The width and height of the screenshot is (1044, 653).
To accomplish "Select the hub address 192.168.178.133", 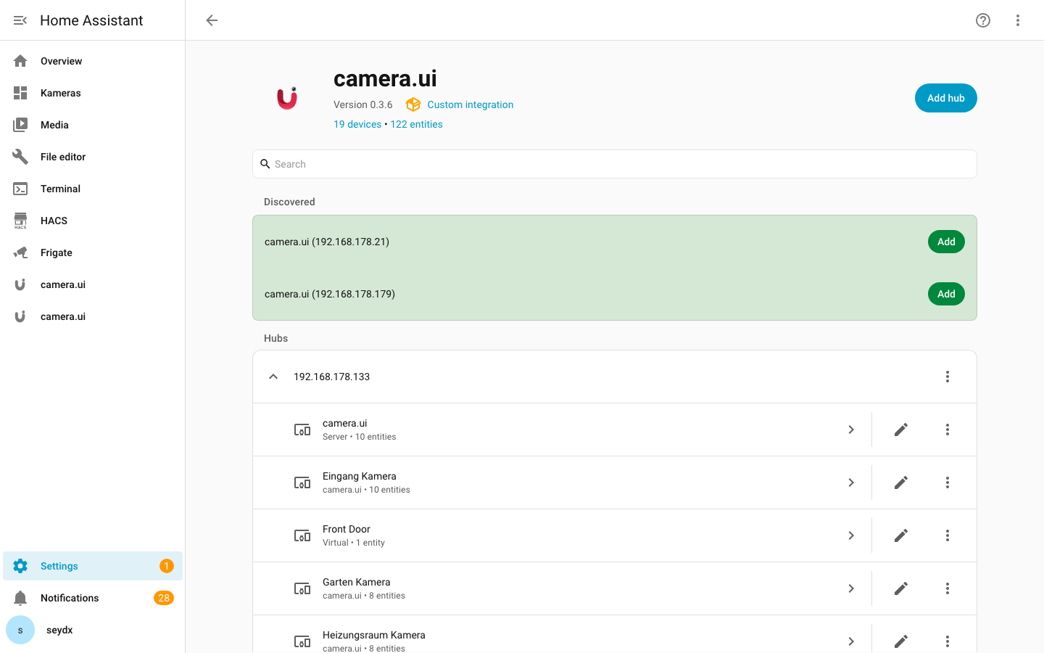I will point(331,377).
